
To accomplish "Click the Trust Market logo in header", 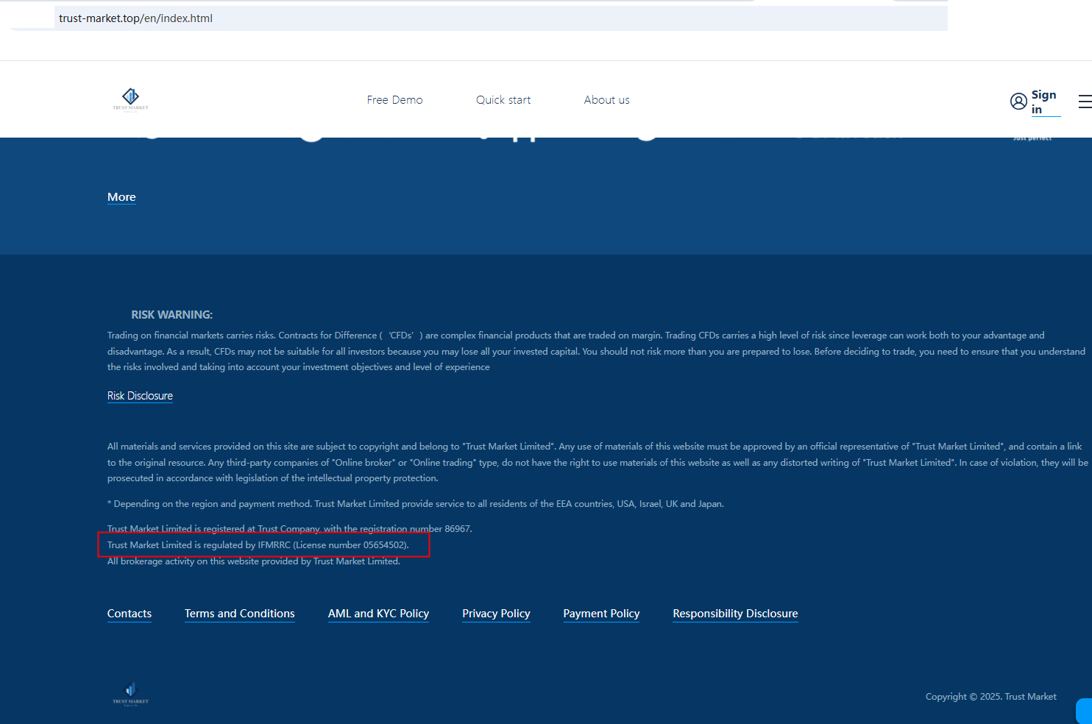I will point(130,99).
